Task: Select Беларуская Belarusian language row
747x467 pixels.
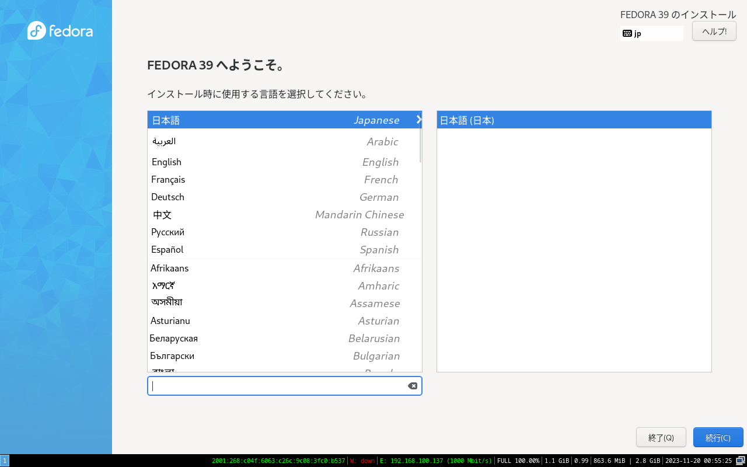Action: click(x=284, y=338)
